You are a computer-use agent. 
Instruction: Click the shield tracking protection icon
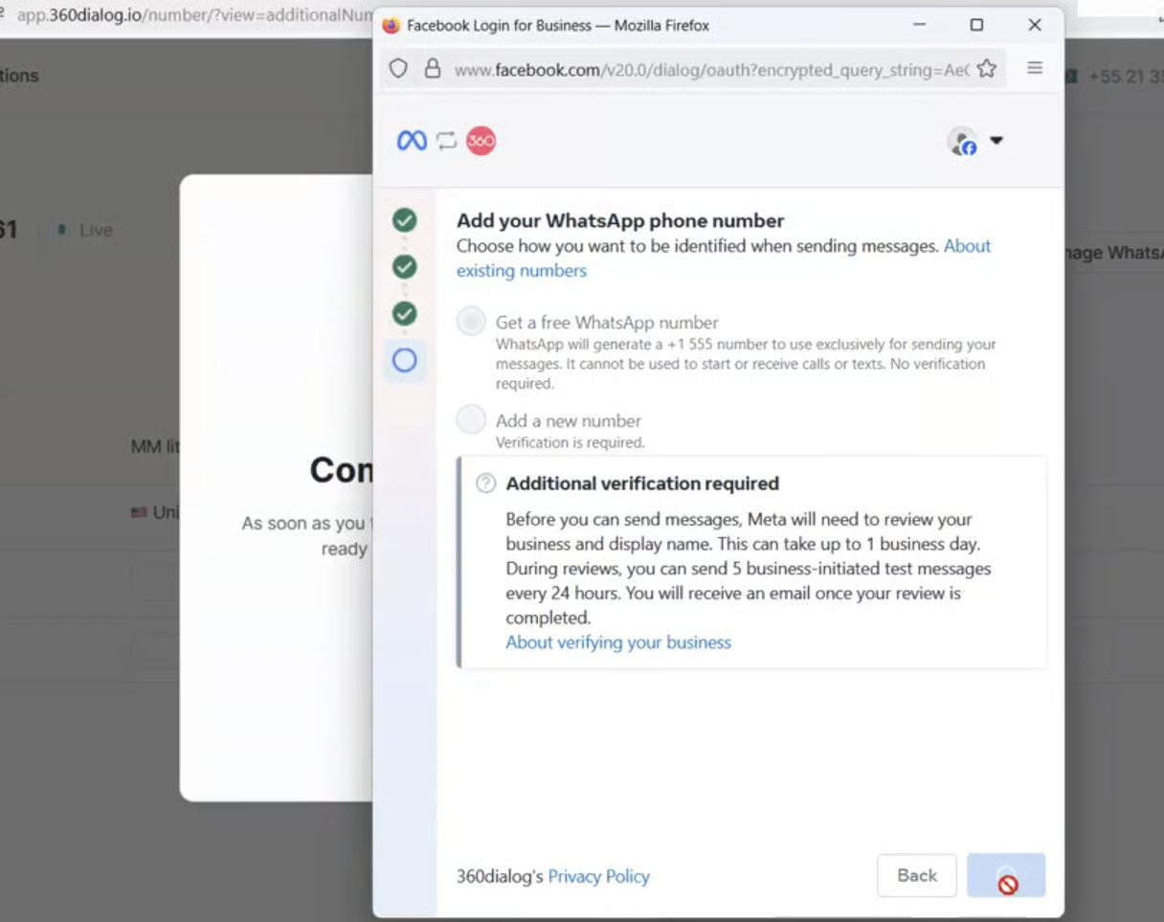pos(398,69)
